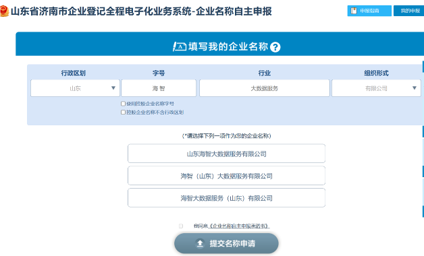Open the 申报指南 guide tab
Viewport: 424px width, 256px height.
coord(369,11)
